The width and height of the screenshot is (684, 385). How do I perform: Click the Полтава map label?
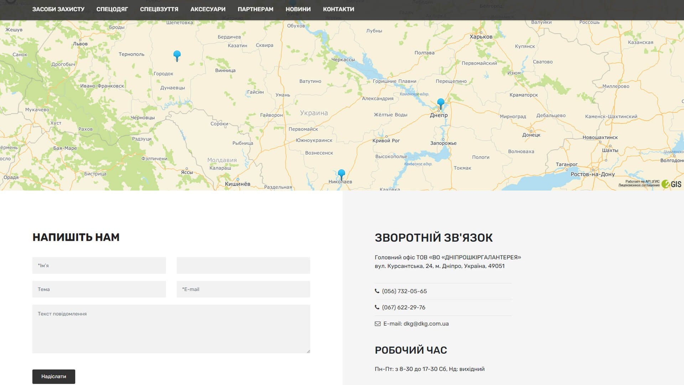tap(424, 53)
